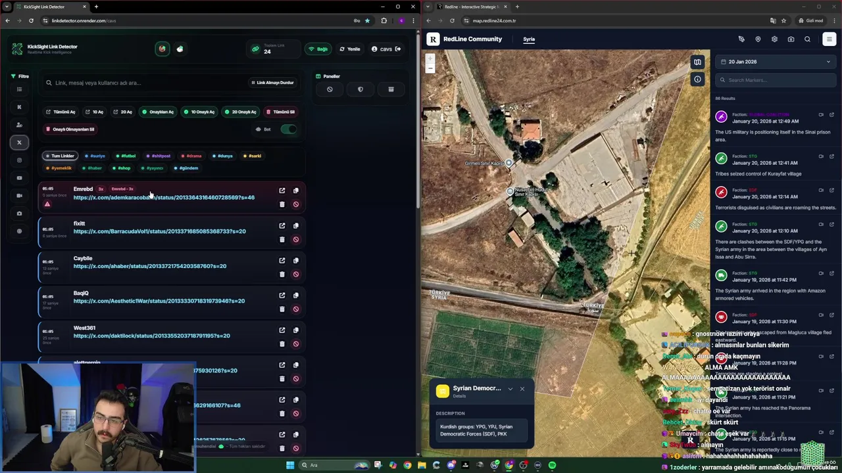Expand Syrian Democratic details chevron
The width and height of the screenshot is (842, 473).
[x=510, y=389]
